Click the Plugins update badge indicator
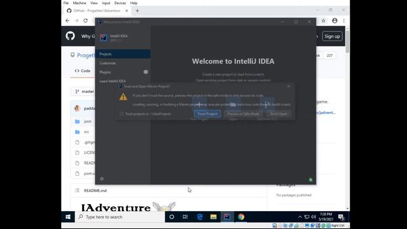 pos(146,72)
